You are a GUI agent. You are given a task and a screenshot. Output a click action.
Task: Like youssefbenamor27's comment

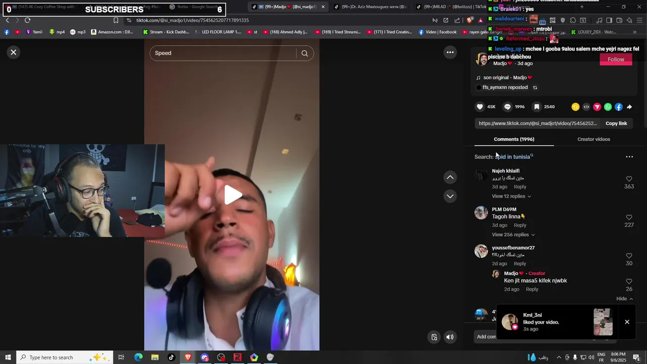629,256
